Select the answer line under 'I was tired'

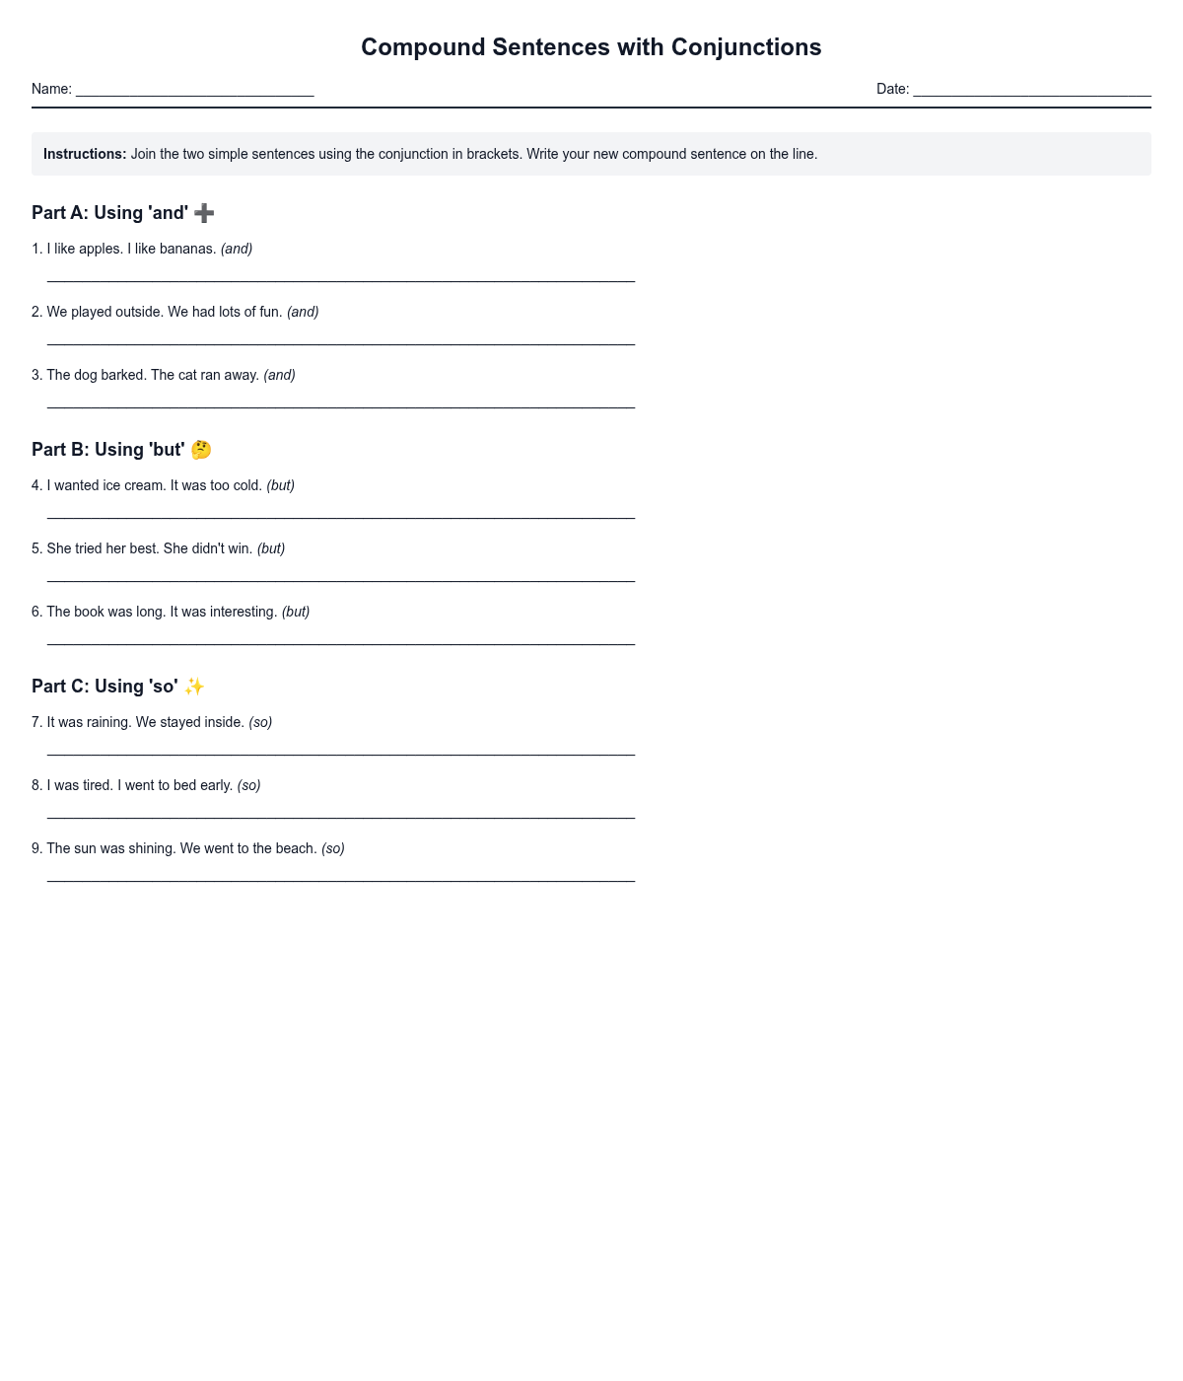(x=340, y=810)
